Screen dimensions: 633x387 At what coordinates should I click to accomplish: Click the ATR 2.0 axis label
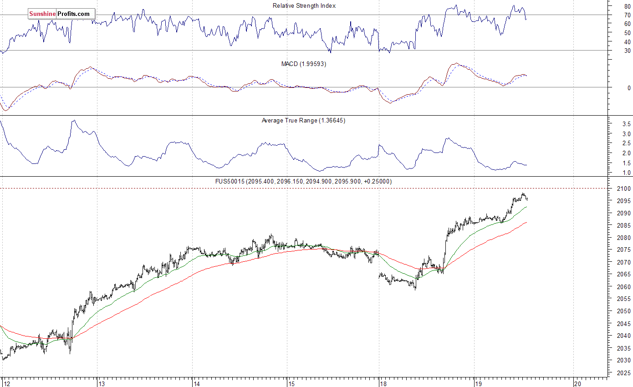(x=627, y=153)
